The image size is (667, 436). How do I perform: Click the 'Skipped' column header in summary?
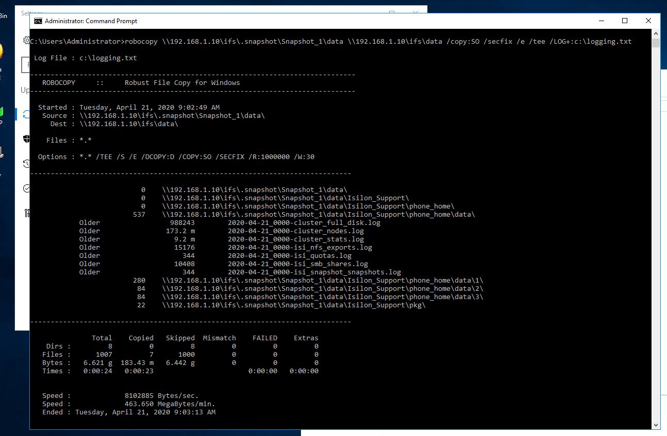[x=180, y=338]
